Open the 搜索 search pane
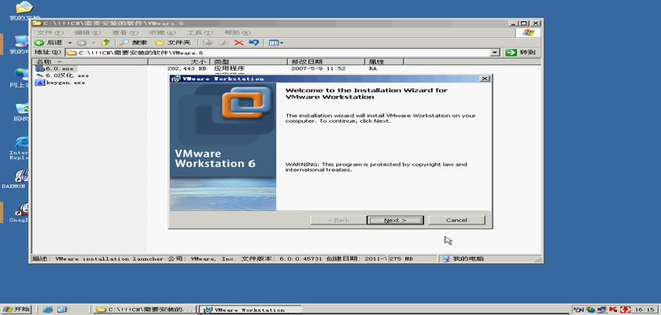 click(x=133, y=43)
